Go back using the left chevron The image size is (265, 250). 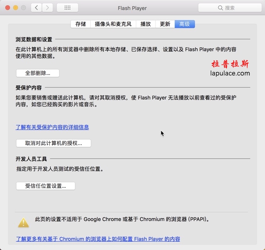(x=36, y=8)
